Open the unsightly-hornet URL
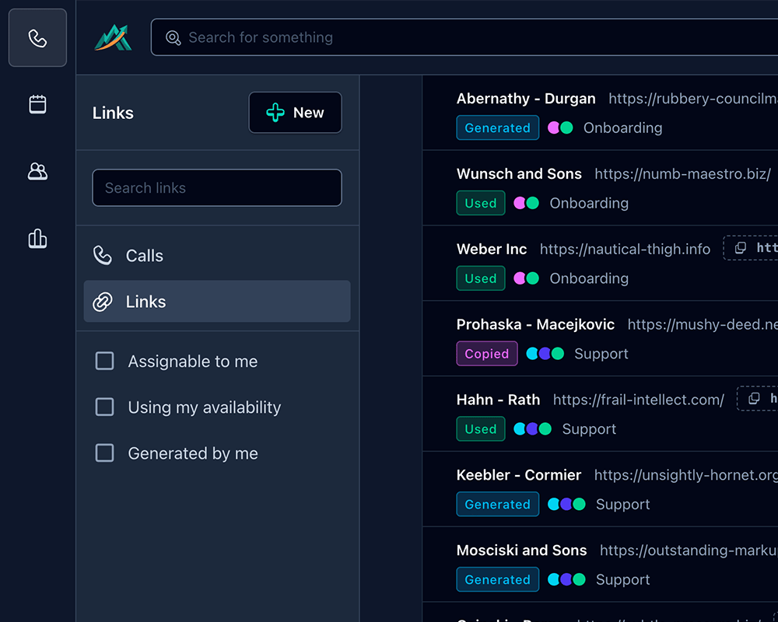Screen dimensions: 778x622 tap(686, 475)
